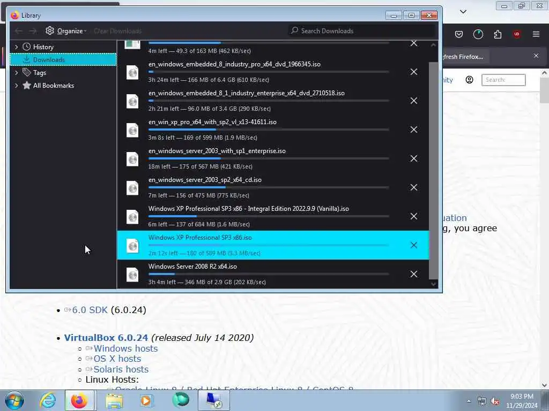
Task: Click Clear Downloads button
Action: [x=117, y=31]
